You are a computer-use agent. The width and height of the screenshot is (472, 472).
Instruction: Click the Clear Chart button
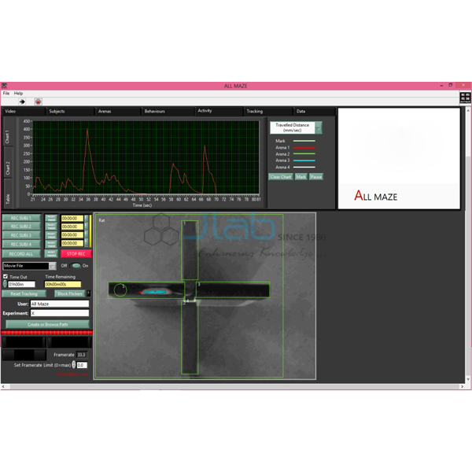[x=281, y=177]
